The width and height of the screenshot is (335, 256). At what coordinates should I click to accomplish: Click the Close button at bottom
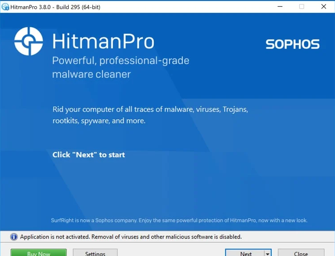click(x=301, y=252)
